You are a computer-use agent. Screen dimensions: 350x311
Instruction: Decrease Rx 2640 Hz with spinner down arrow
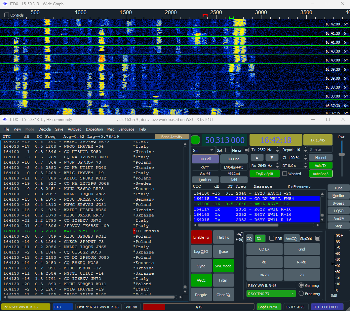point(278,167)
